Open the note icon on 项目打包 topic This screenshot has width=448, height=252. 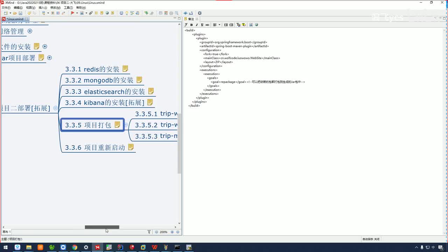point(118,125)
